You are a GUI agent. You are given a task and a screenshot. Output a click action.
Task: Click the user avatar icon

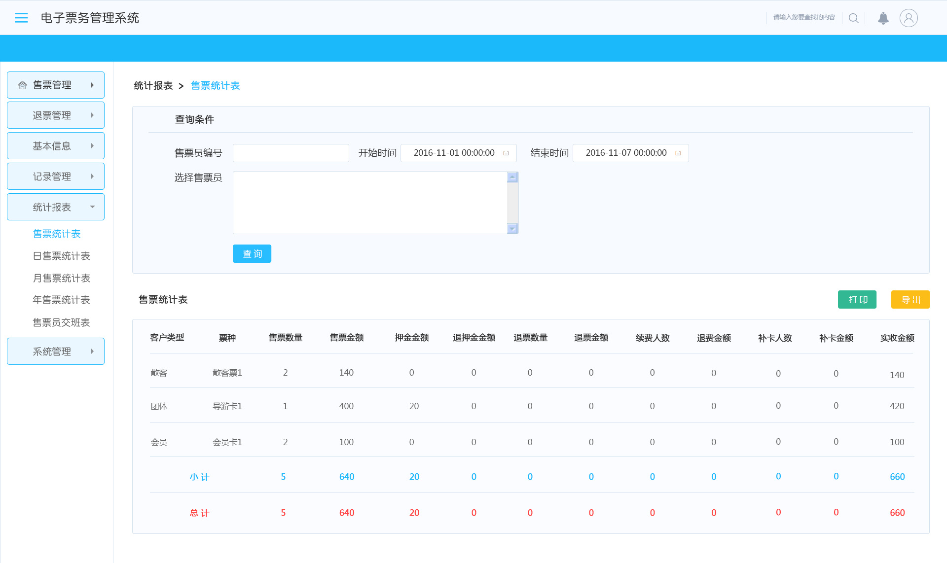(x=908, y=18)
